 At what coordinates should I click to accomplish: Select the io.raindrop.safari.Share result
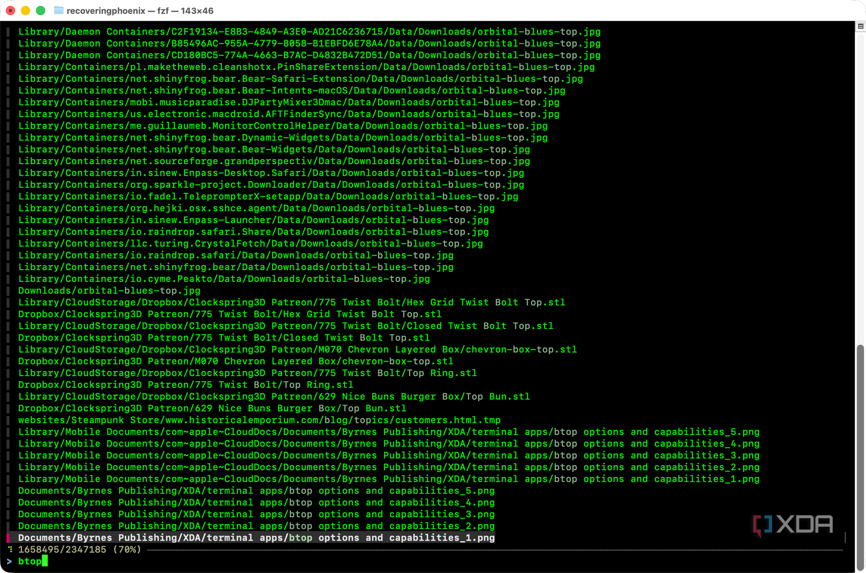254,231
